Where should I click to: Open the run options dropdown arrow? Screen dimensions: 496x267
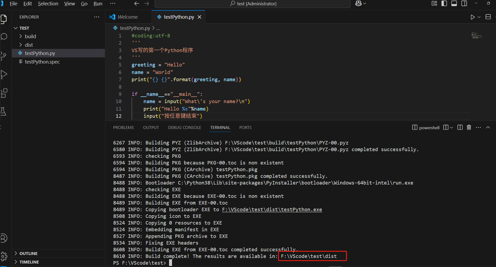pyautogui.click(x=479, y=17)
